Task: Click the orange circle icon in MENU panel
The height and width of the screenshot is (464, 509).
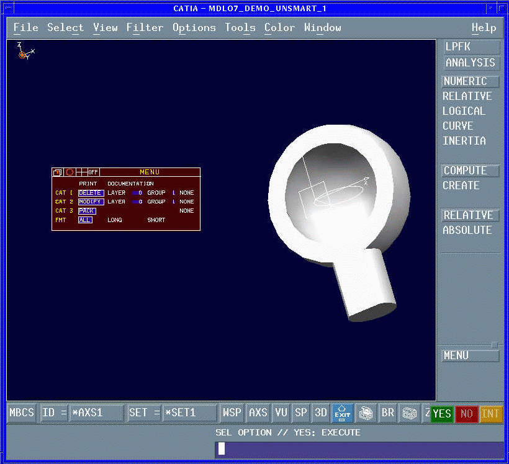Action: (x=70, y=172)
